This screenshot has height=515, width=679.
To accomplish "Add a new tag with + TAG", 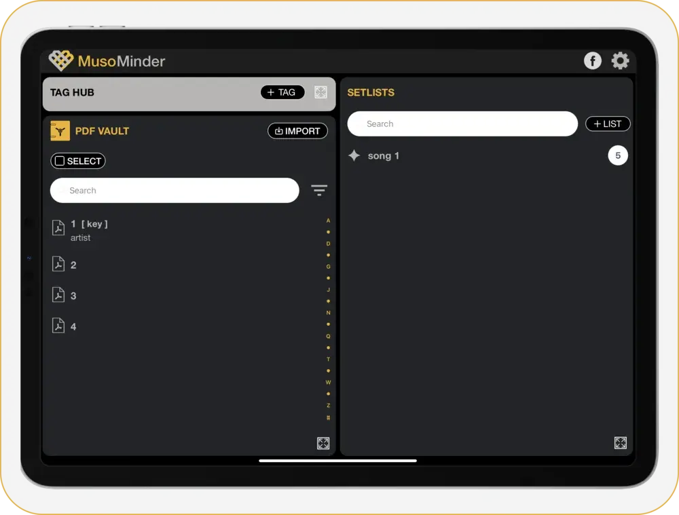I will [282, 92].
